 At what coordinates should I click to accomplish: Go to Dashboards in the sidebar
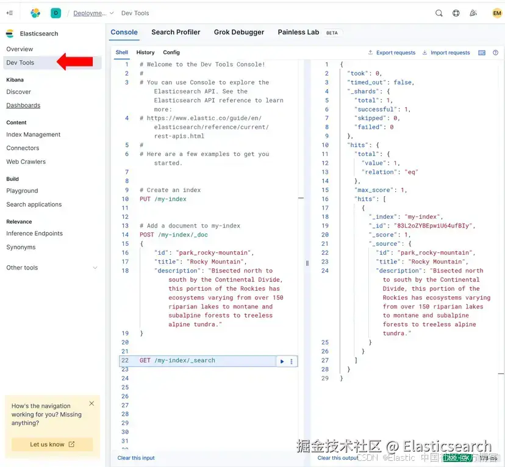click(x=23, y=105)
